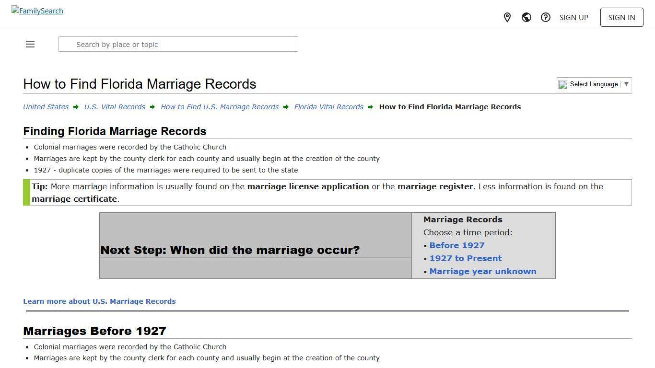The image size is (655, 368).
Task: Open the Before 1927 link
Action: pyautogui.click(x=456, y=245)
